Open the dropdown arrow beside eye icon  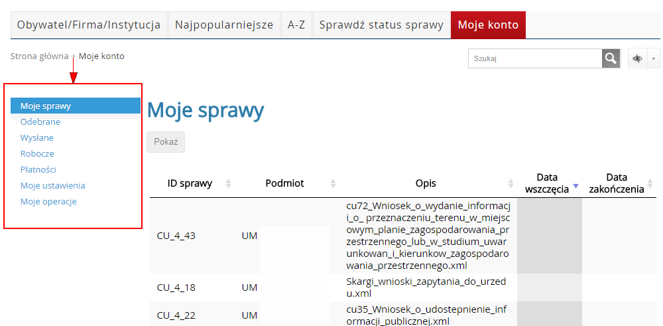[654, 58]
